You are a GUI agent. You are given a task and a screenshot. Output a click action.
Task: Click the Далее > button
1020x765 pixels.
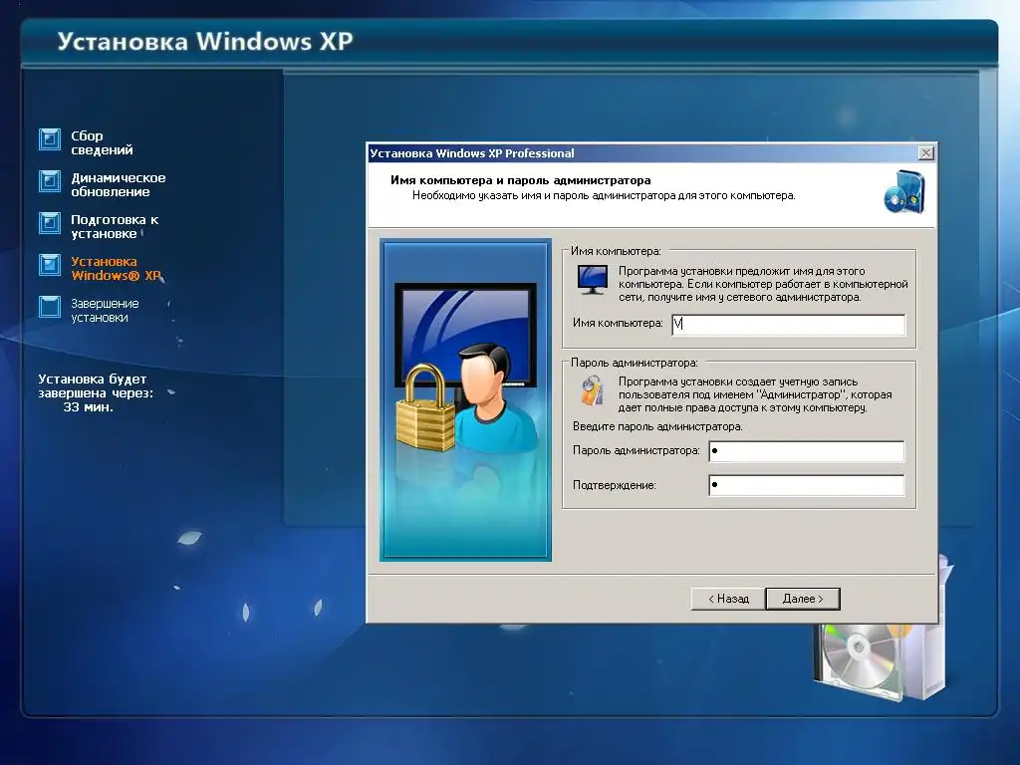coord(803,599)
